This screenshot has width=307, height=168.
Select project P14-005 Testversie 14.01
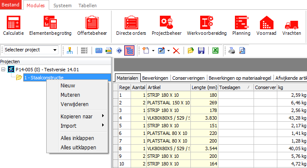click(x=47, y=70)
